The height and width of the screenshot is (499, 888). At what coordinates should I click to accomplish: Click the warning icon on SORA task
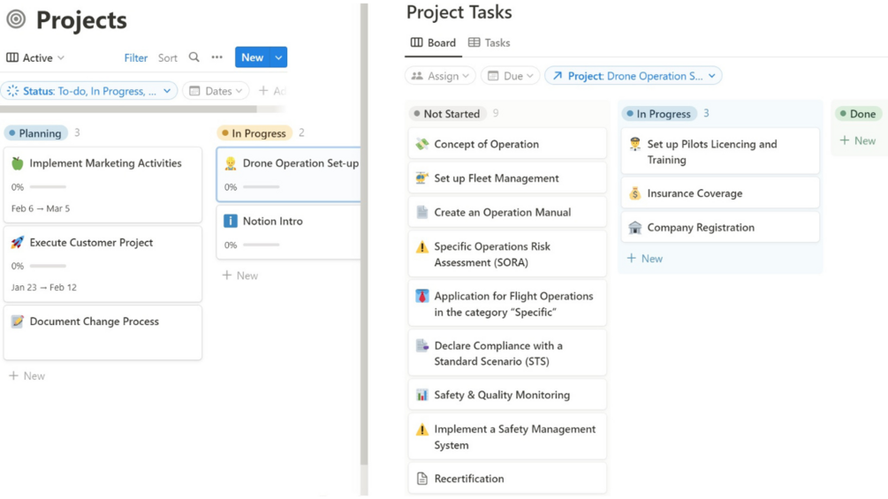tap(422, 247)
